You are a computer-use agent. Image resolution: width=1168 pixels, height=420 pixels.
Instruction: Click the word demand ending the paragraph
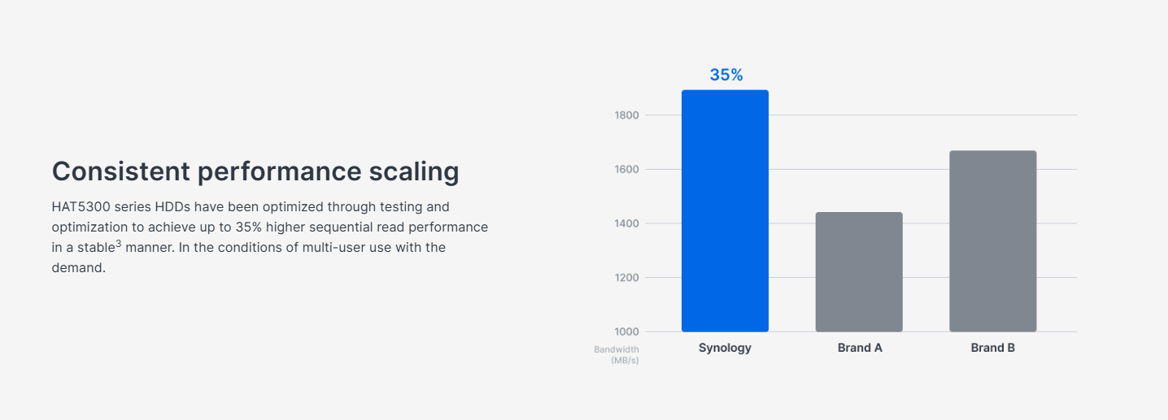(79, 268)
